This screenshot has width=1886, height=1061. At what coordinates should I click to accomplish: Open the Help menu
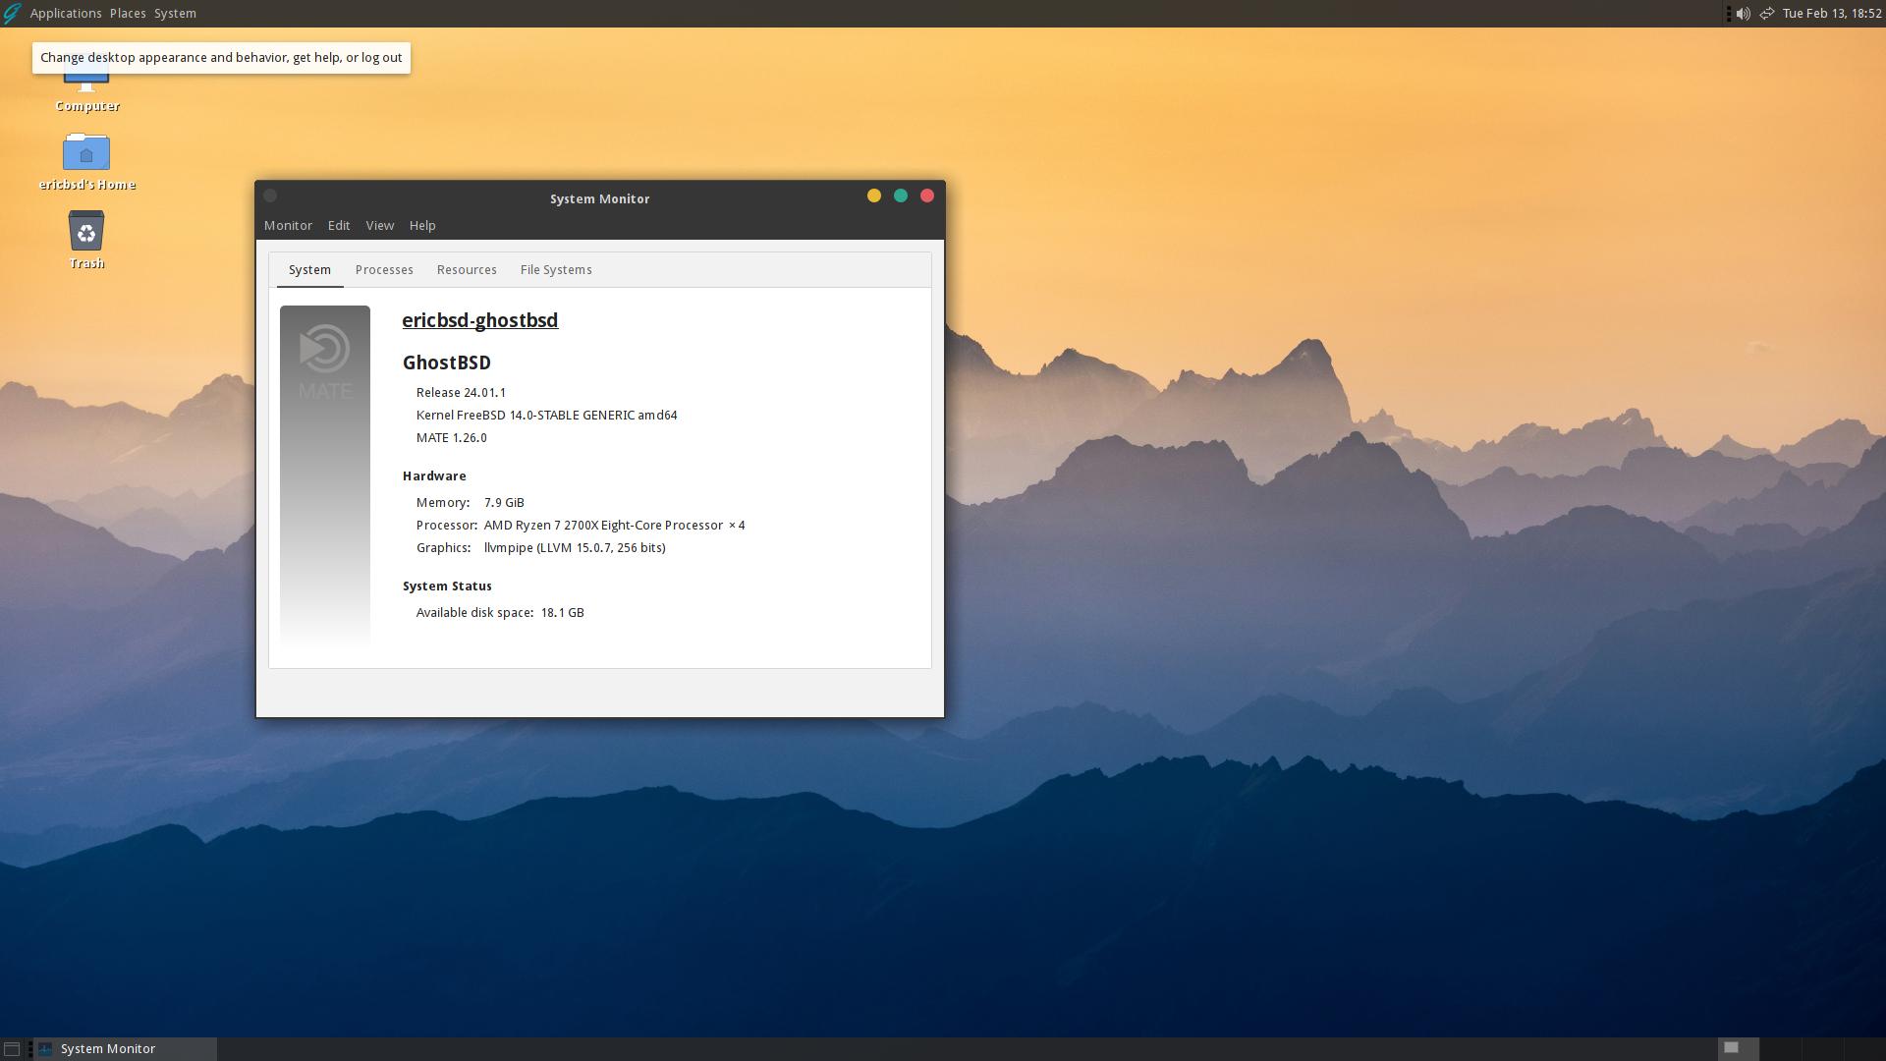[422, 225]
